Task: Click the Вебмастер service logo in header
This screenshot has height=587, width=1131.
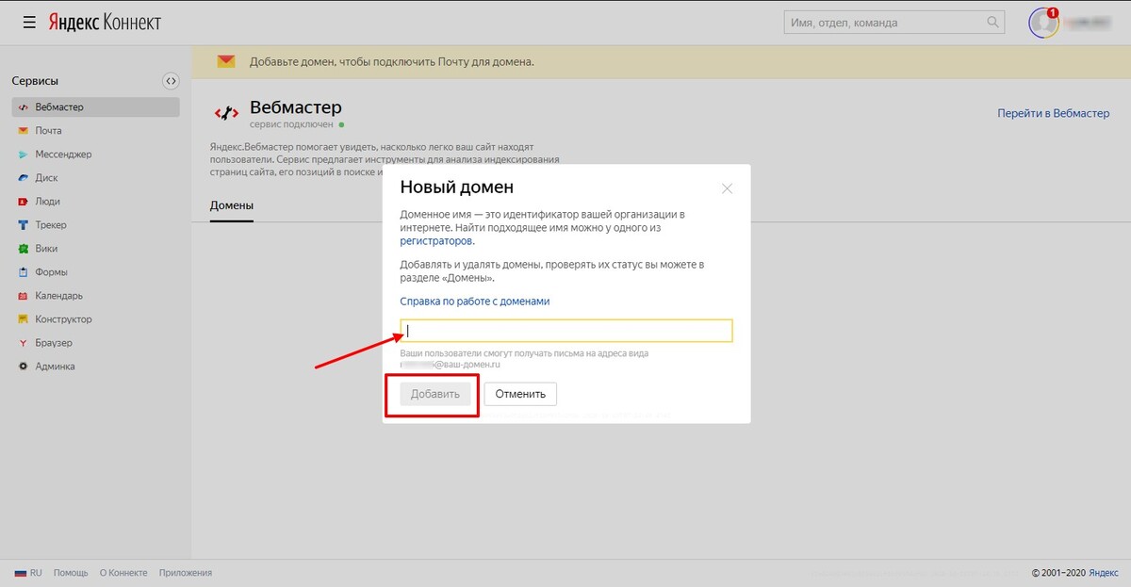Action: [x=226, y=114]
